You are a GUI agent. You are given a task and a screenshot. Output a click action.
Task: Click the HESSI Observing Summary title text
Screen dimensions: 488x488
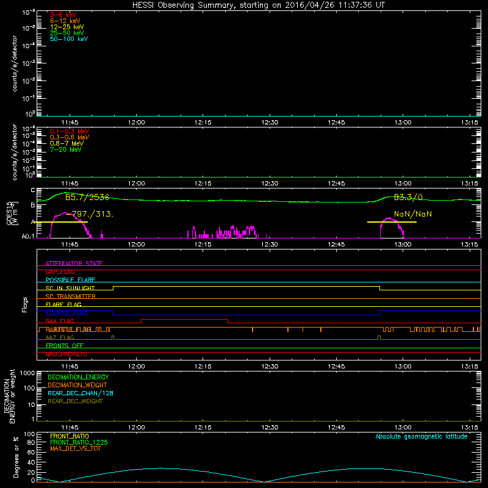click(258, 5)
